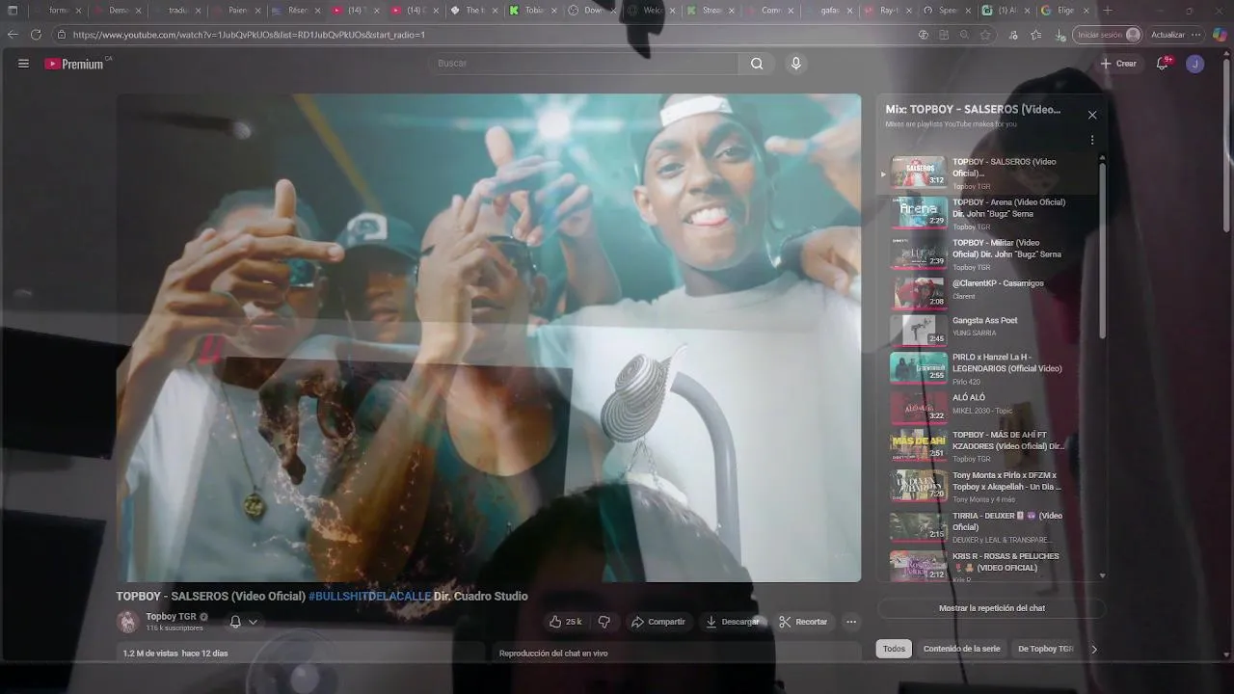Viewport: 1234px width, 694px height.
Task: Bookmark page with star icon
Action: click(x=985, y=35)
